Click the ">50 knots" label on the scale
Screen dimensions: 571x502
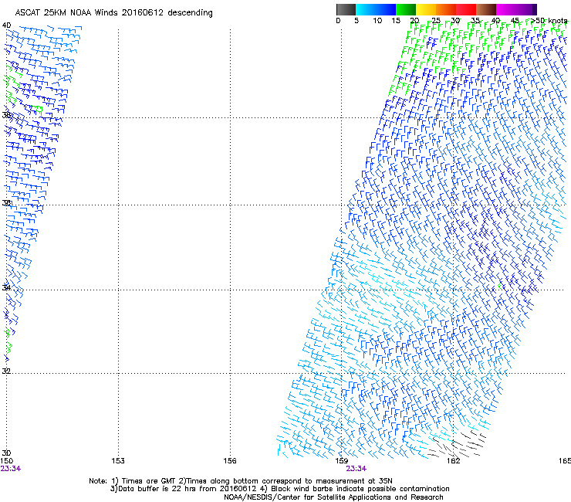pyautogui.click(x=549, y=21)
